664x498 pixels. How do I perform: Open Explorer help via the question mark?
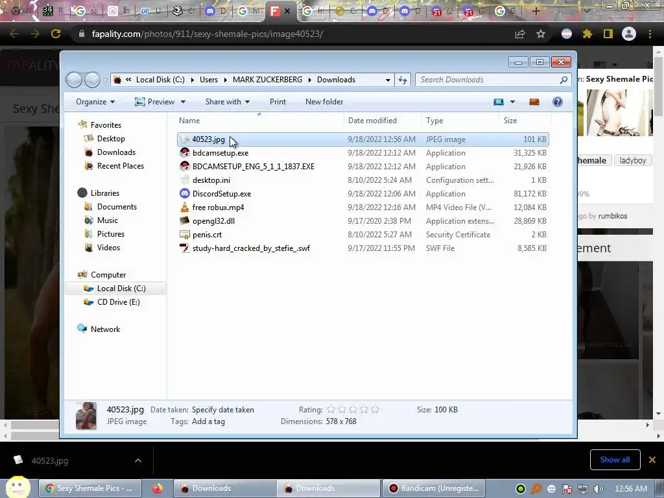click(x=558, y=102)
